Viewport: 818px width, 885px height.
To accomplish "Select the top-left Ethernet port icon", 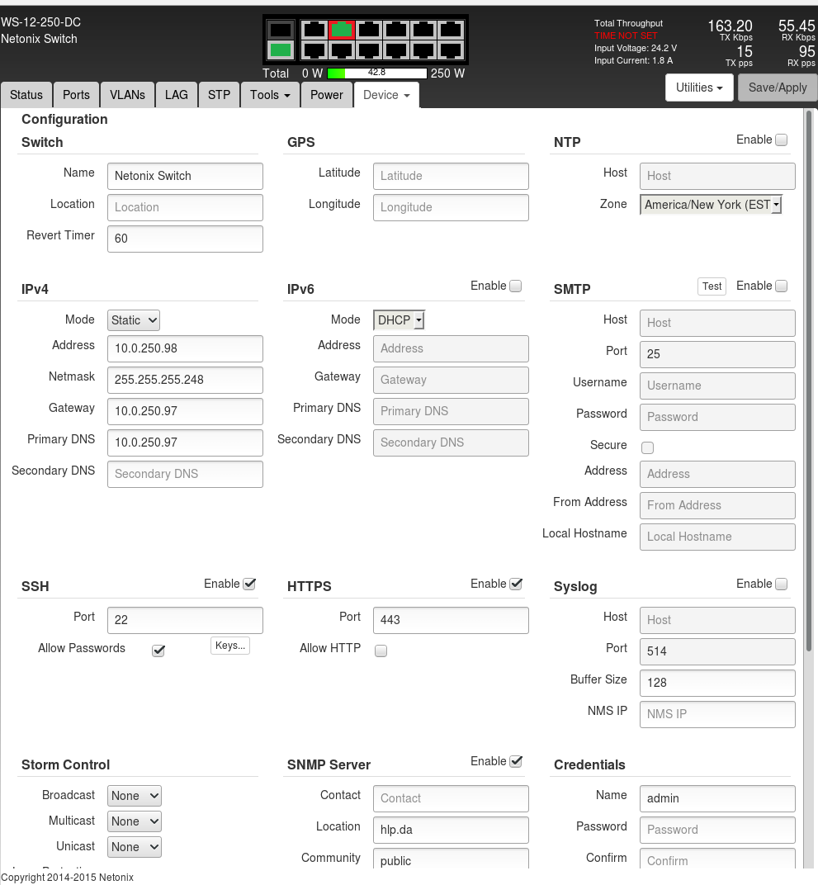I will (x=314, y=30).
